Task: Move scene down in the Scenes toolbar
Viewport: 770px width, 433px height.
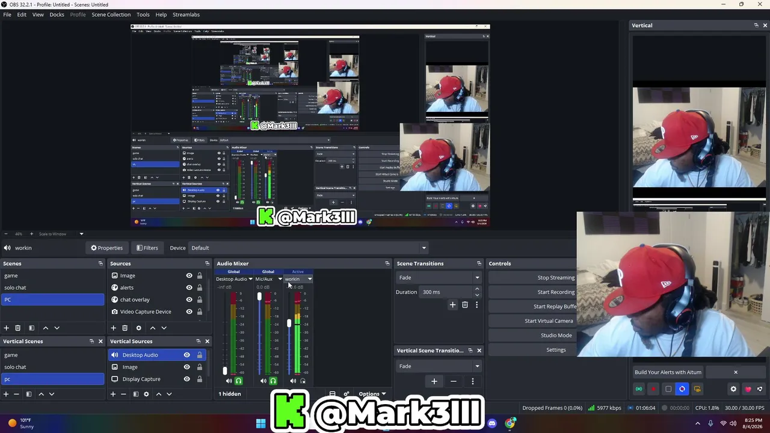Action: point(57,328)
